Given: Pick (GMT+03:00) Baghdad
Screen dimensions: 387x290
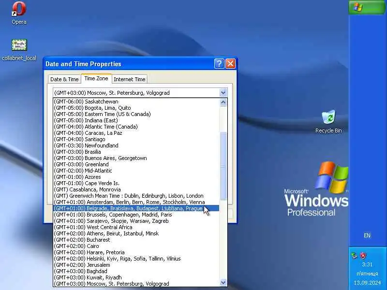Looking at the screenshot, I should click(136, 271).
